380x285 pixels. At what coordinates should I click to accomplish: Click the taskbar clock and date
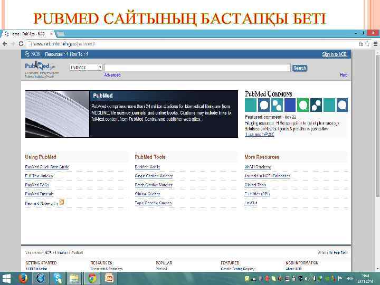click(365, 279)
